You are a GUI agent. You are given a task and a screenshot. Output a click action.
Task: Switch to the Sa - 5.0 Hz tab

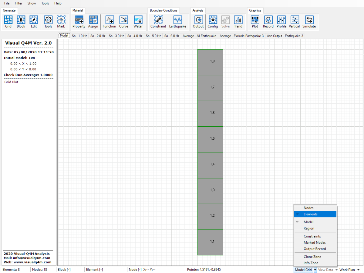click(153, 36)
